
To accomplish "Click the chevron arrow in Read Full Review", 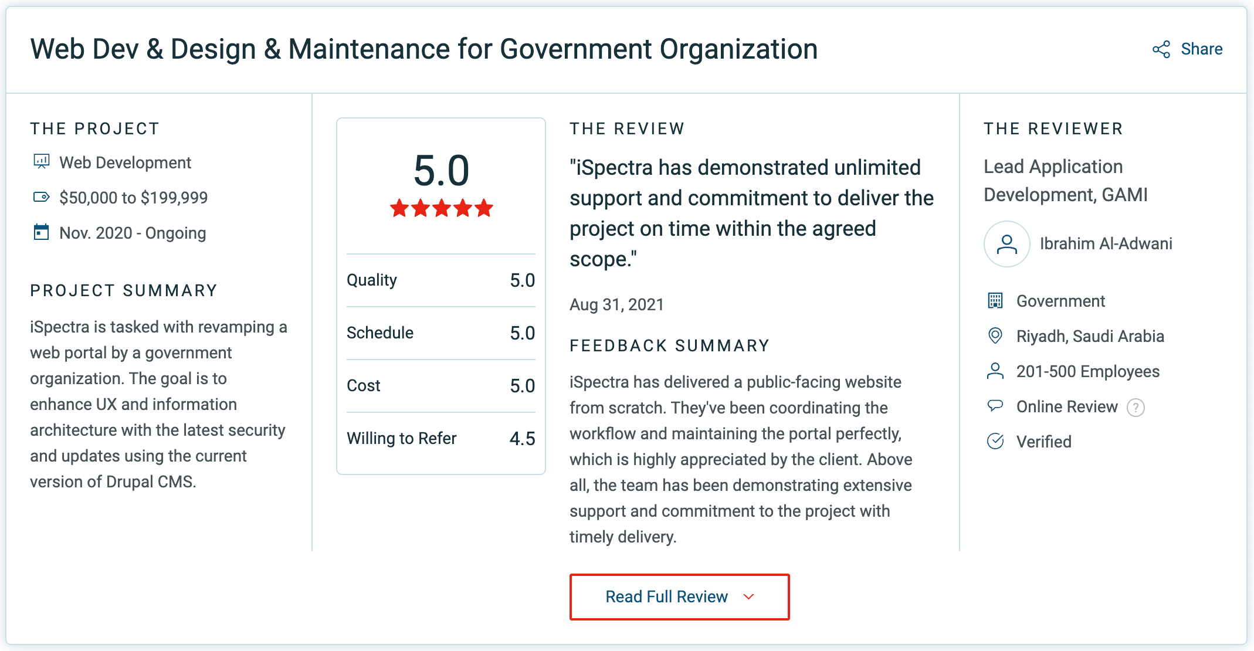I will (748, 596).
